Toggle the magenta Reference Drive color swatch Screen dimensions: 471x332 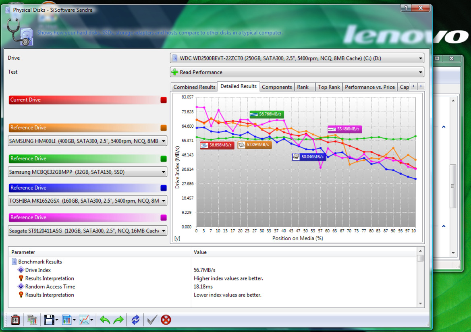pyautogui.click(x=164, y=218)
